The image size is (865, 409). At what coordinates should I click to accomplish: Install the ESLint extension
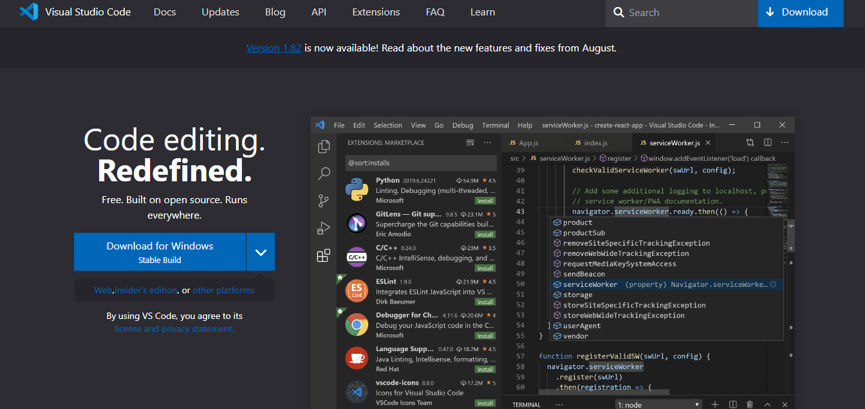coord(485,302)
